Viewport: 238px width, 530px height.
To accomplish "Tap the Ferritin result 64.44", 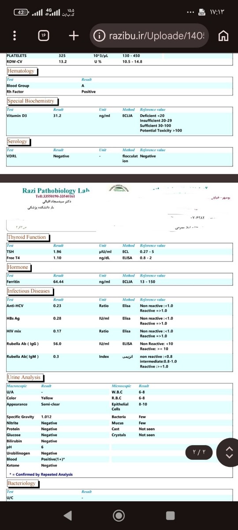I will click(58, 281).
